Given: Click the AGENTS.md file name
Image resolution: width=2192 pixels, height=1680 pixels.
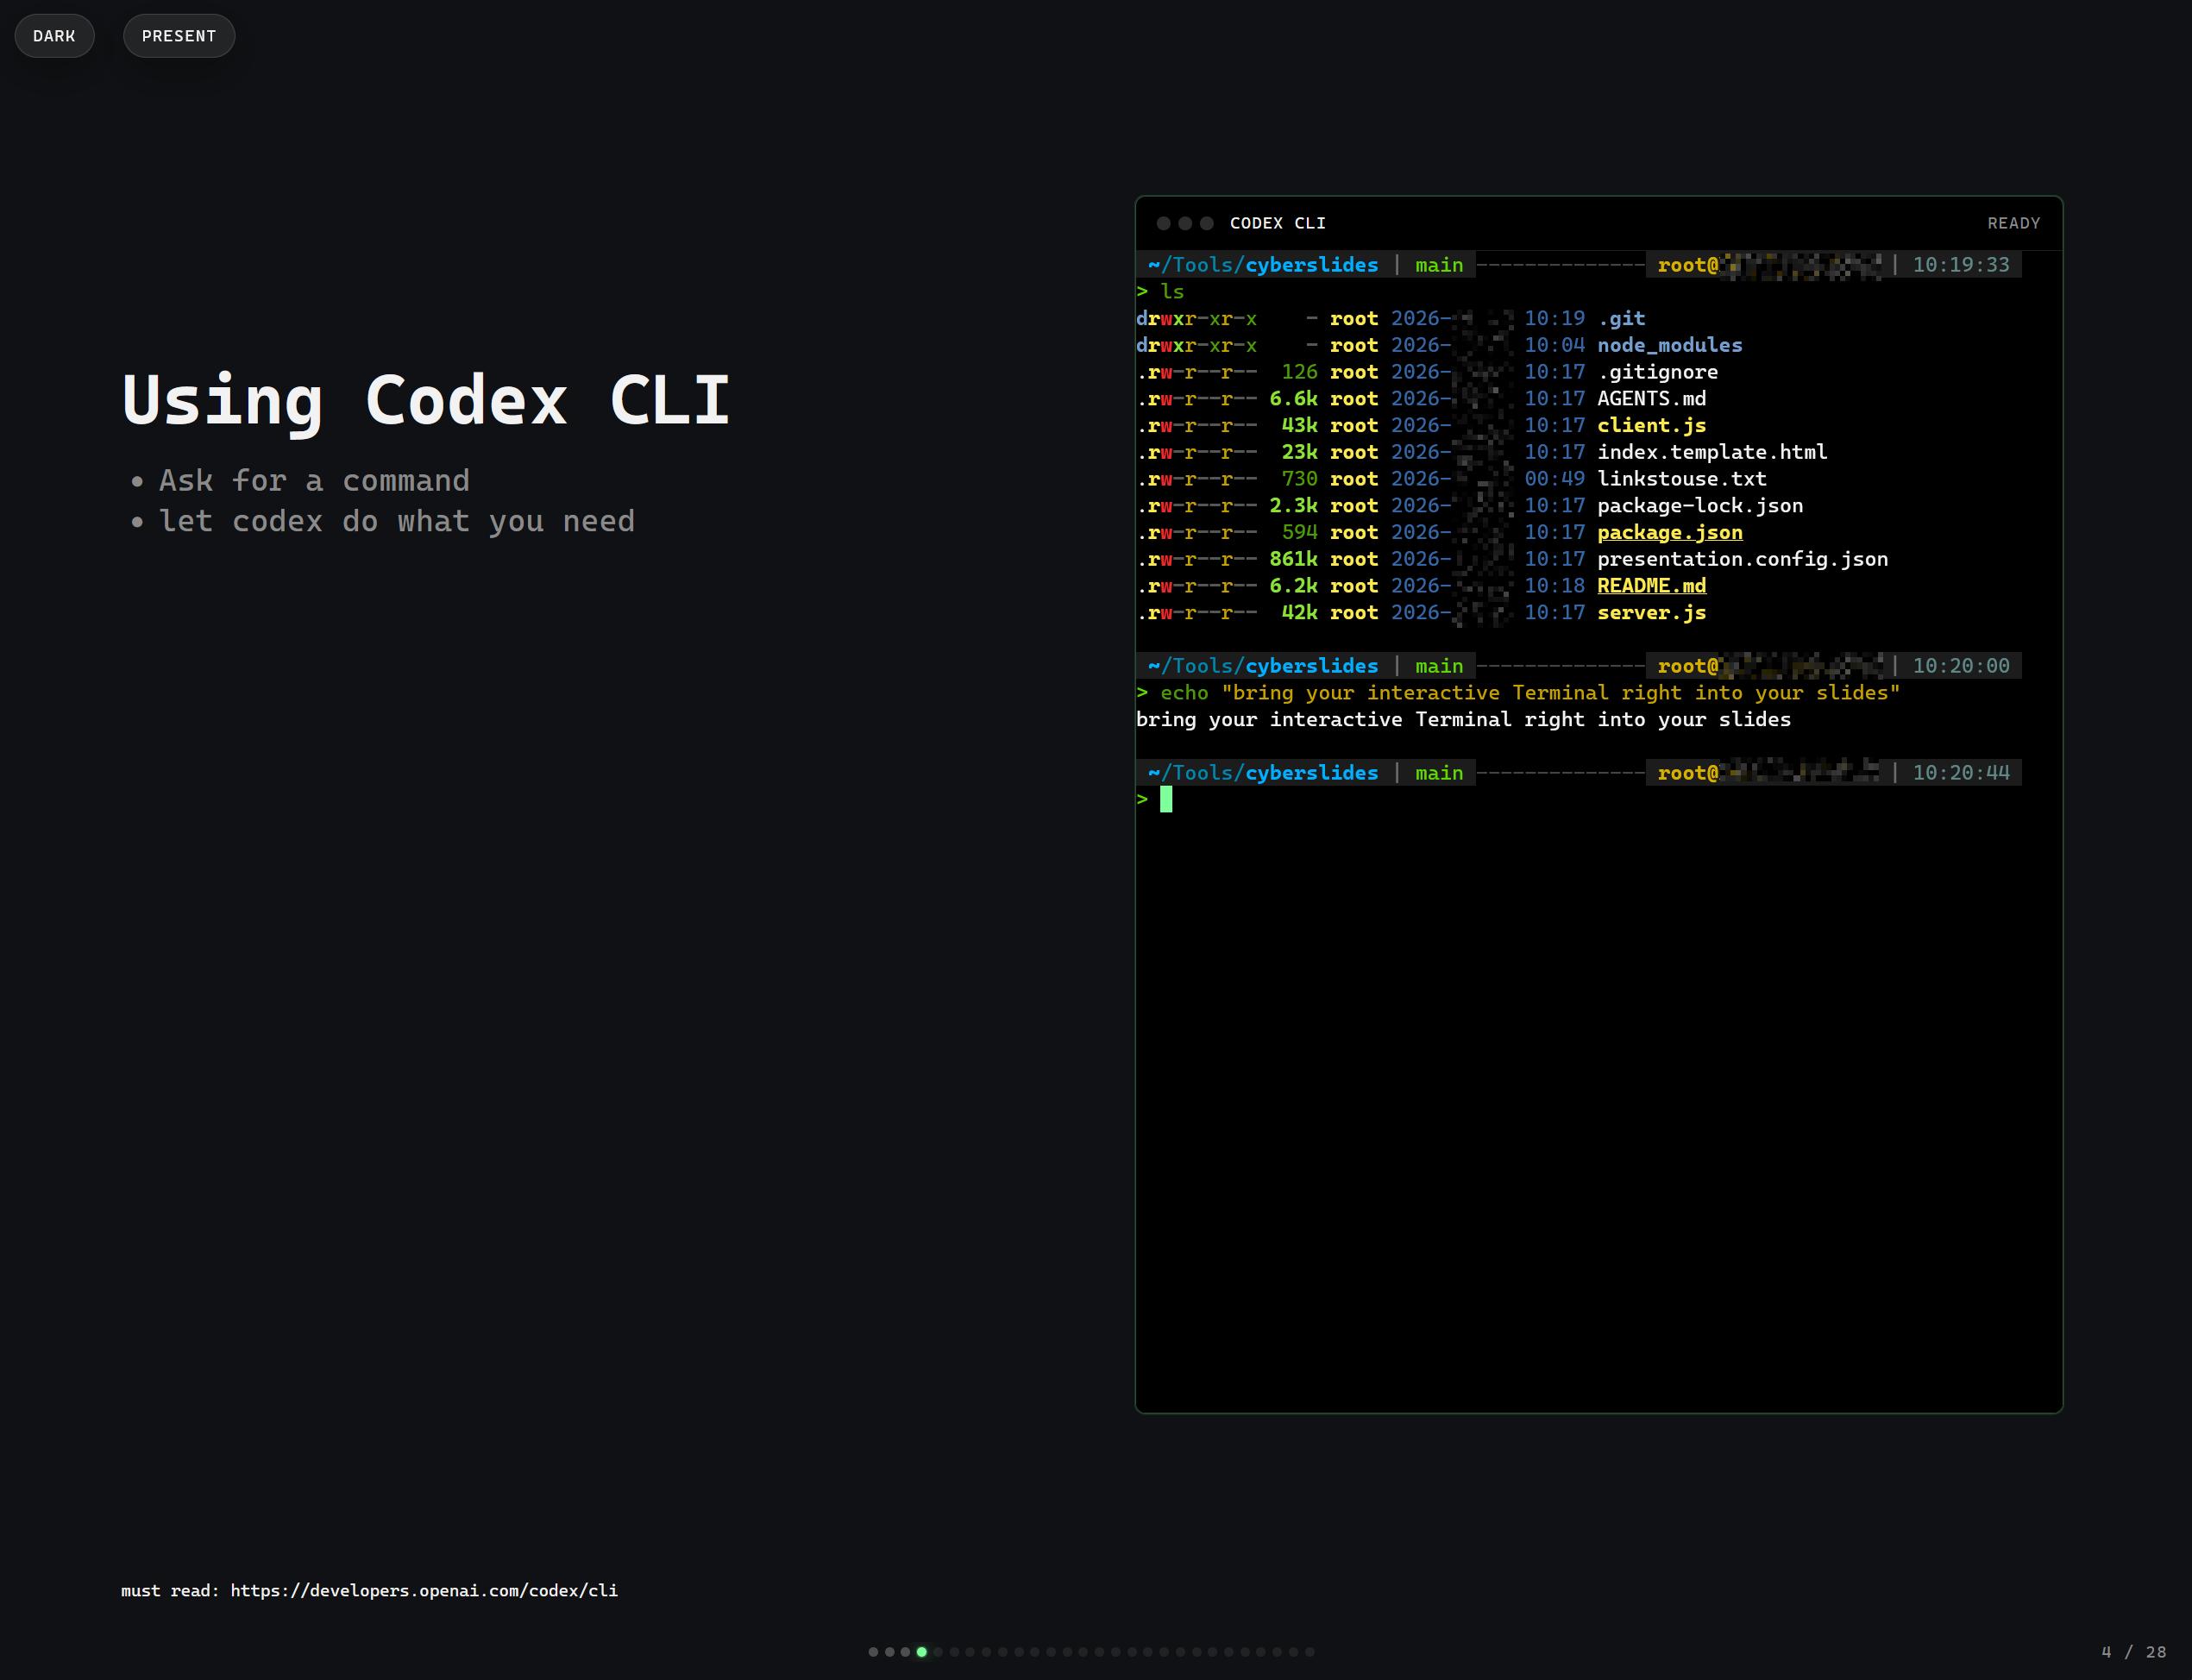Looking at the screenshot, I should pyautogui.click(x=1652, y=398).
